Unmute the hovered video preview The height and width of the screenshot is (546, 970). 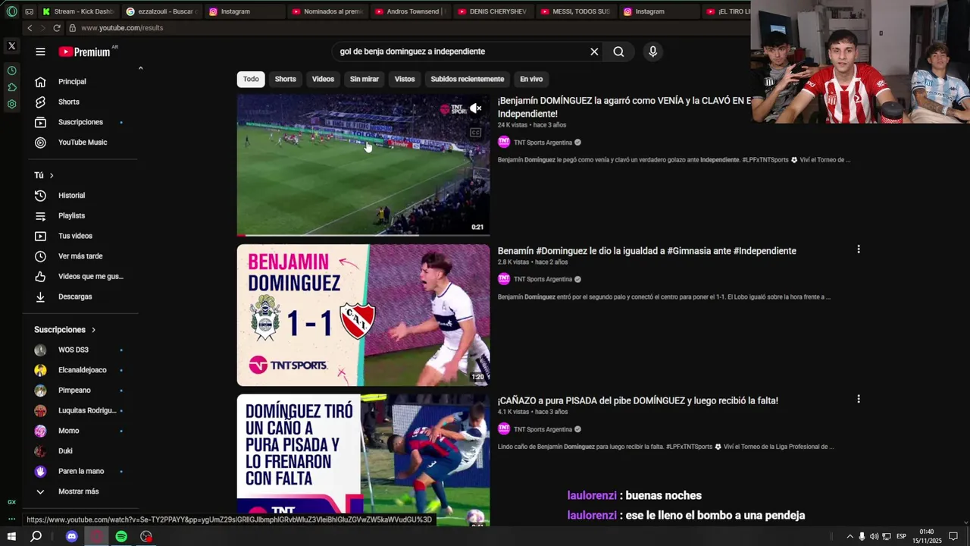[x=475, y=108]
